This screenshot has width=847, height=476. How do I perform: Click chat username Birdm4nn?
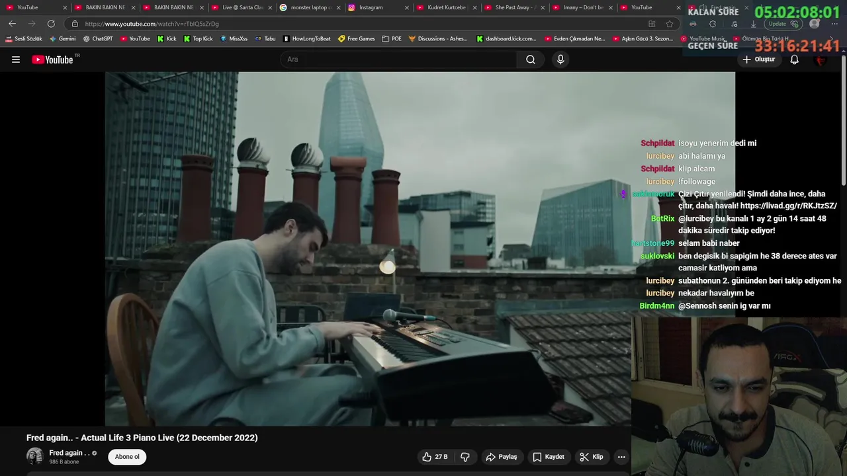tap(657, 306)
